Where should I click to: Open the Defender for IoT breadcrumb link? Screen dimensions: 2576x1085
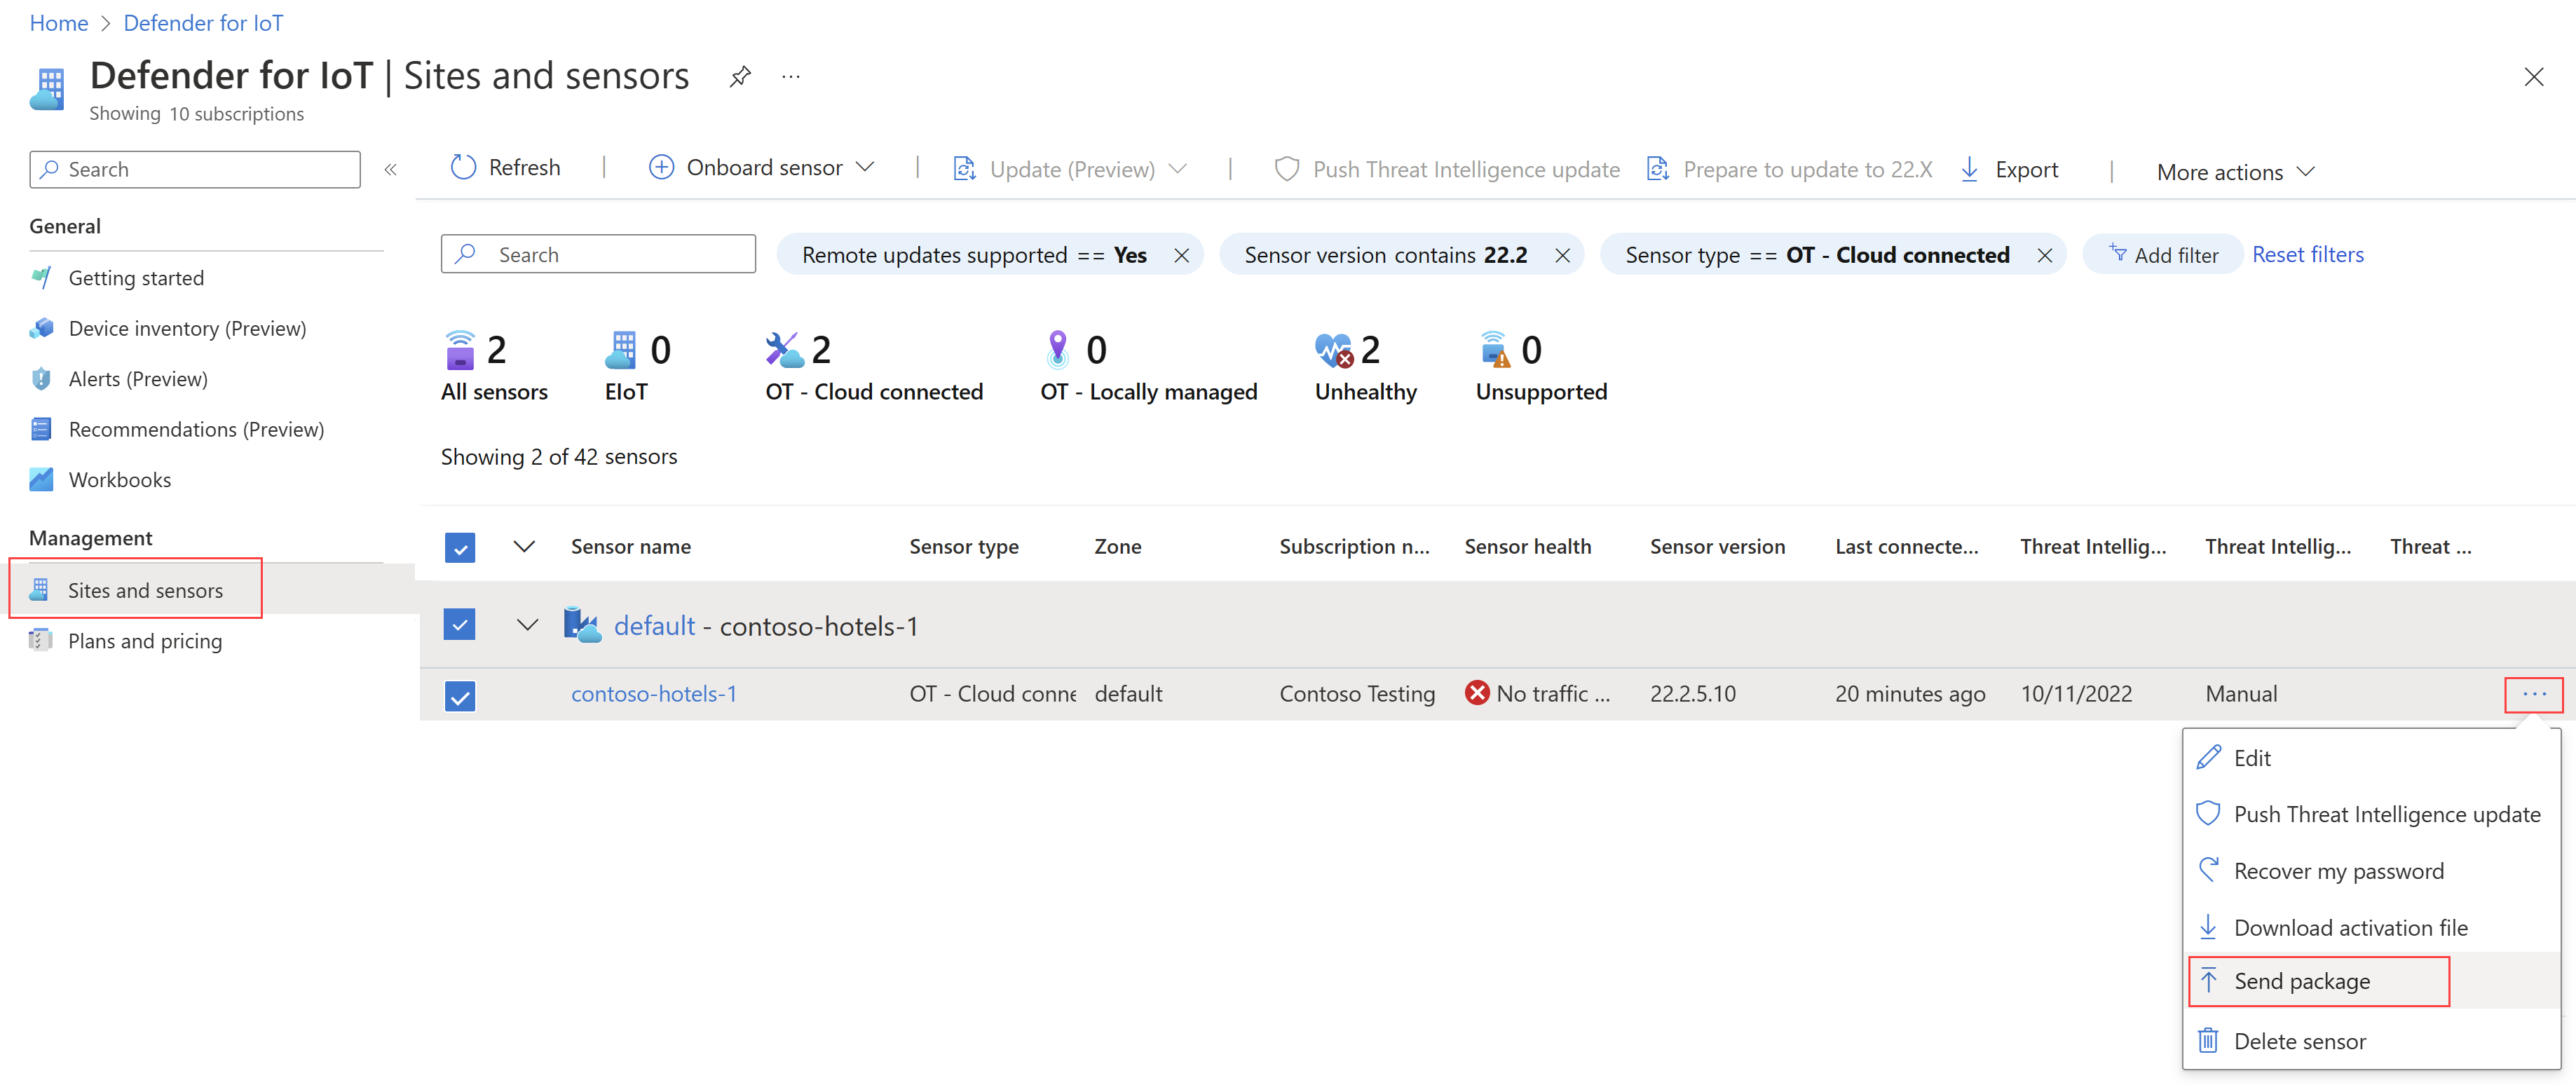[x=203, y=23]
